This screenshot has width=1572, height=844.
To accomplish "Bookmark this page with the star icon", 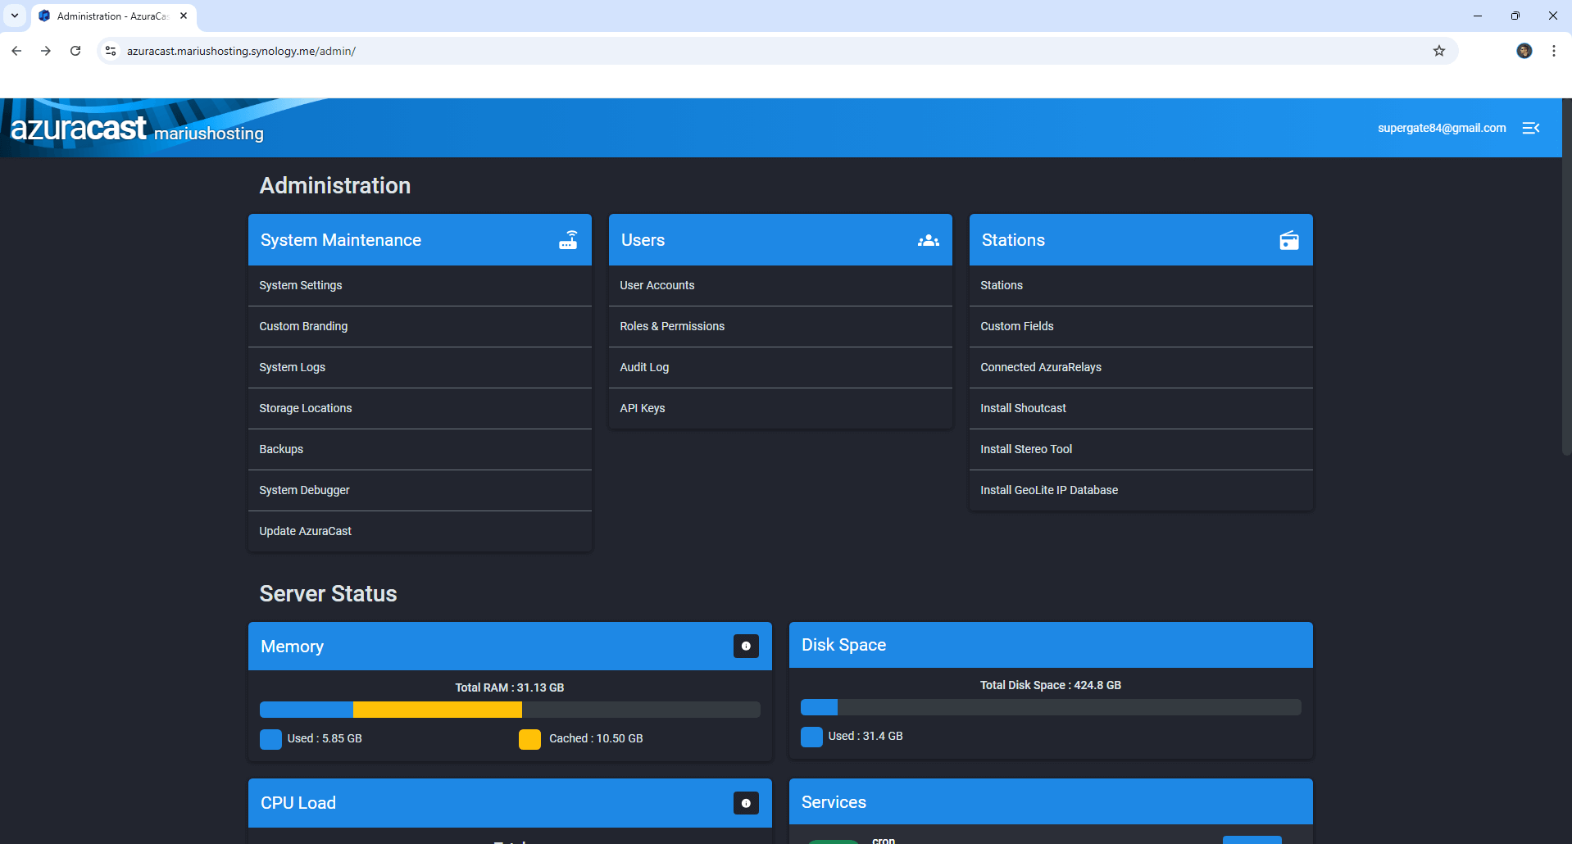I will 1439,51.
